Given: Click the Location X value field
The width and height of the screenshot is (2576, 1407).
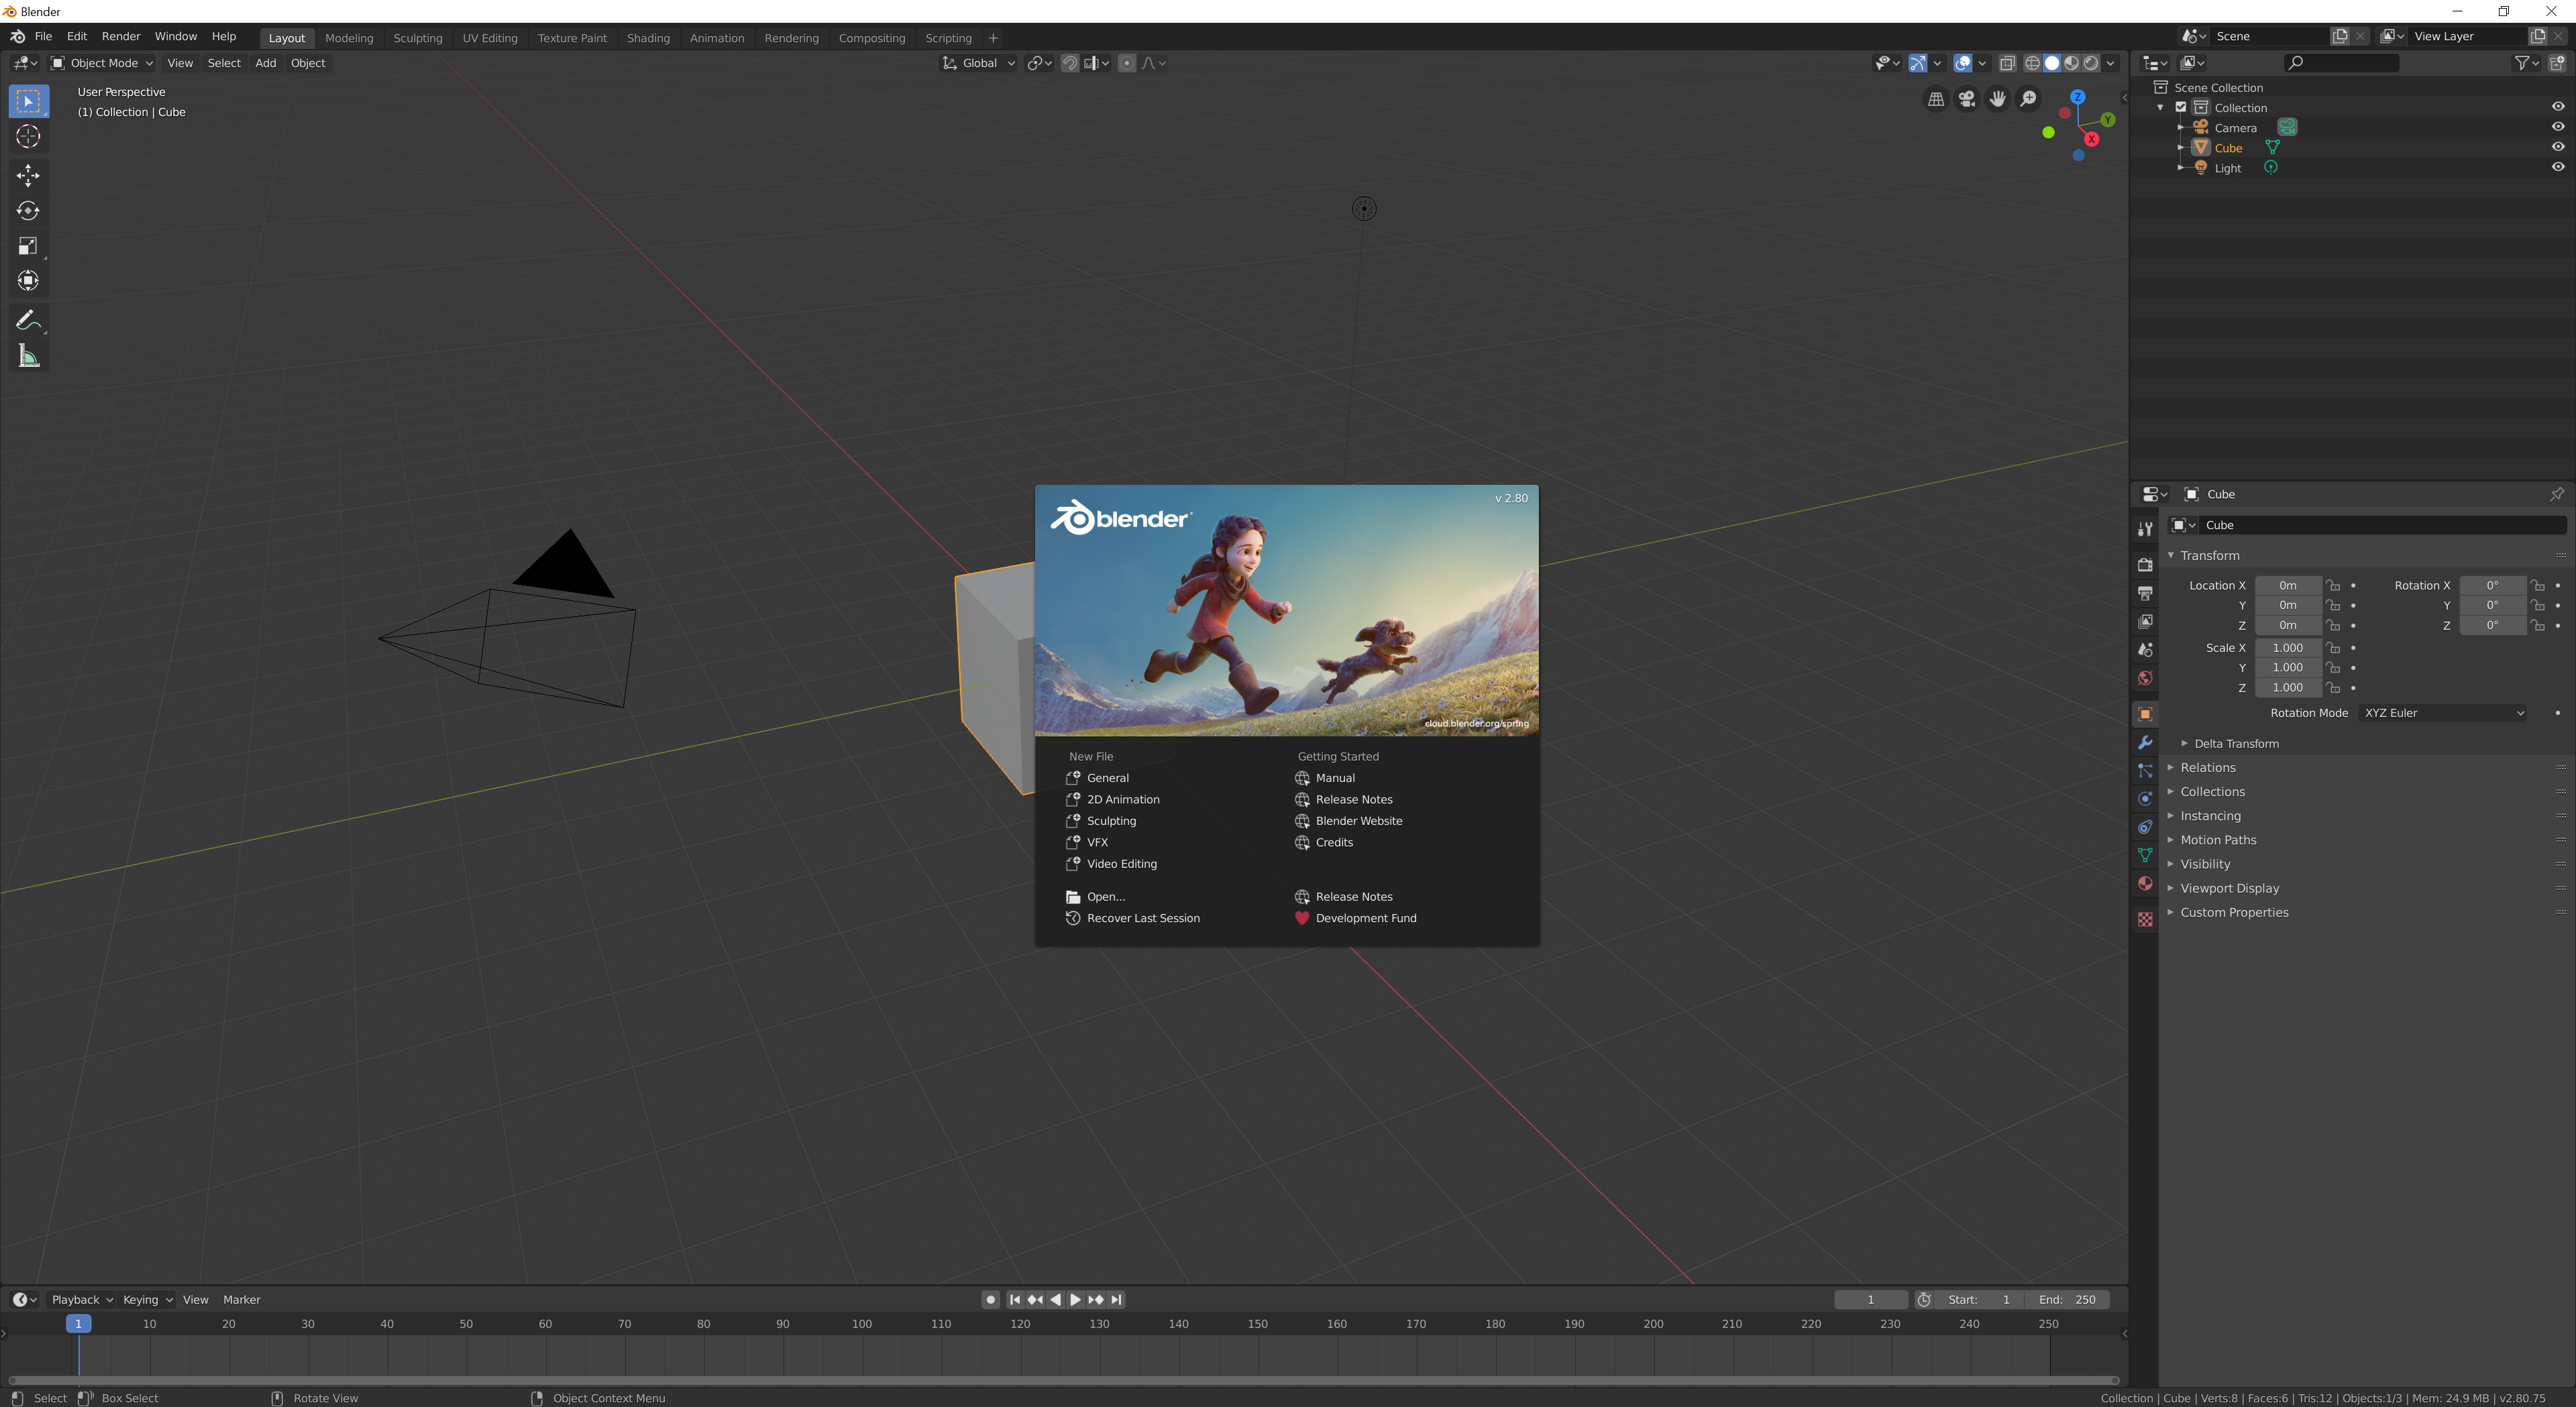Looking at the screenshot, I should click(2287, 586).
